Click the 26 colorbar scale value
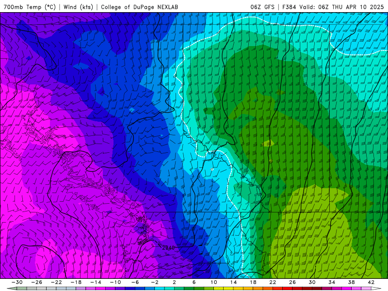The width and height of the screenshot is (388, 291). pyautogui.click(x=292, y=282)
